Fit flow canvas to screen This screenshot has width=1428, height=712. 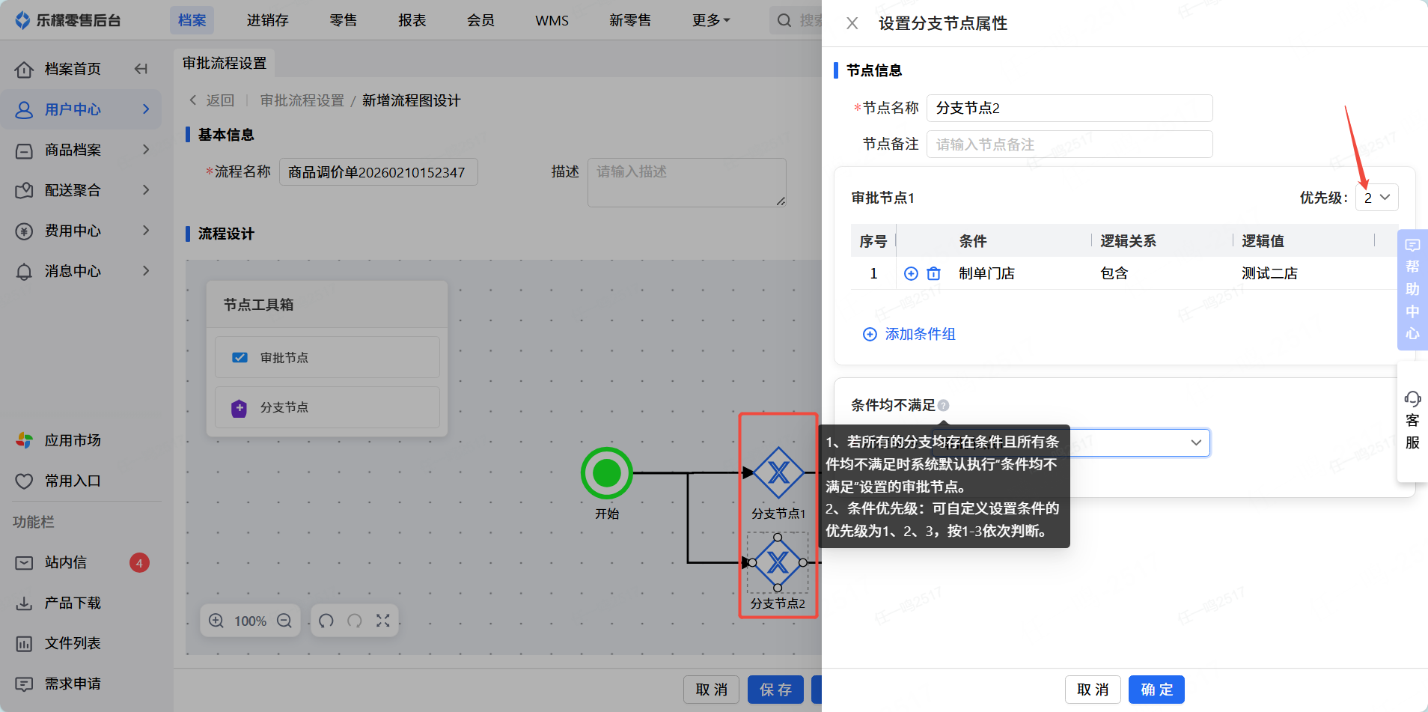[x=383, y=621]
